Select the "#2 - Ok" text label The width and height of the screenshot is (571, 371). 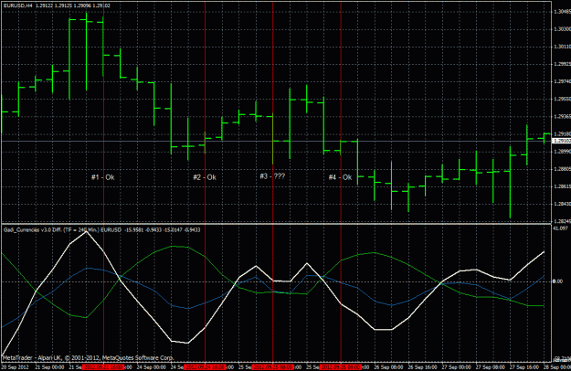[205, 177]
